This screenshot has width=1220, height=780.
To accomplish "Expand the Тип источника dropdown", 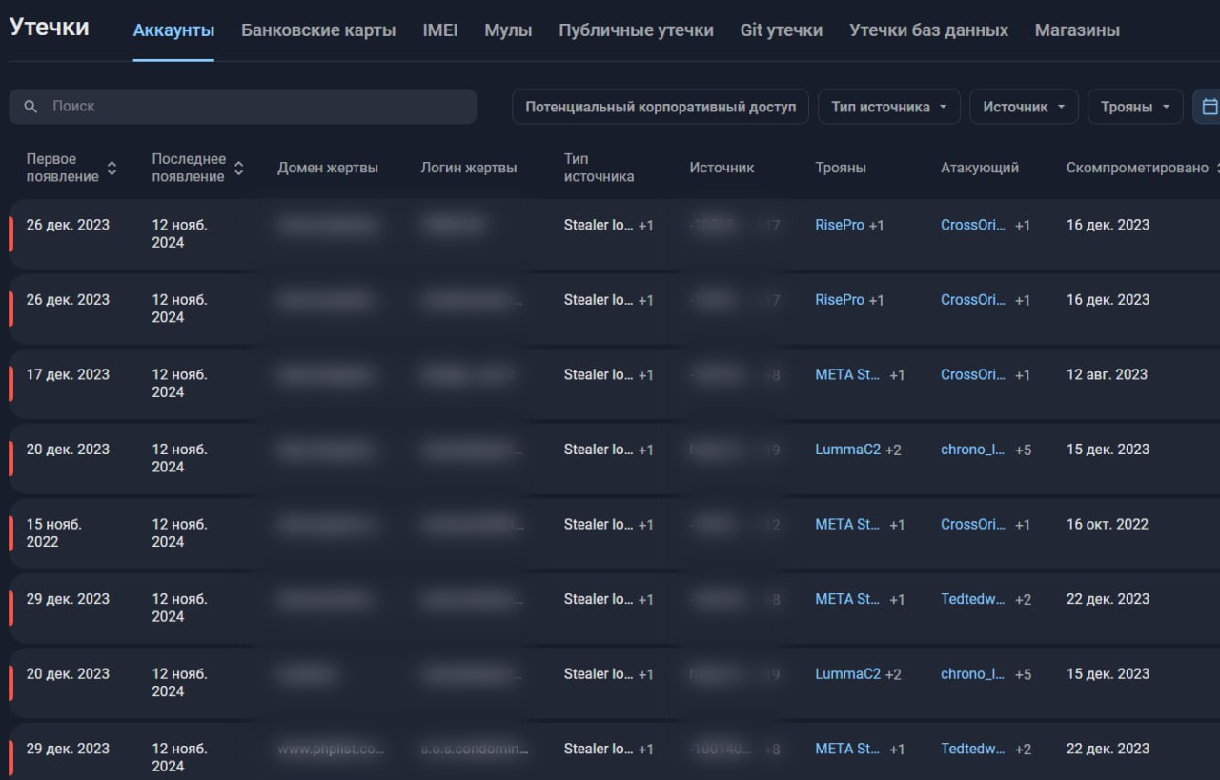I will [x=888, y=107].
